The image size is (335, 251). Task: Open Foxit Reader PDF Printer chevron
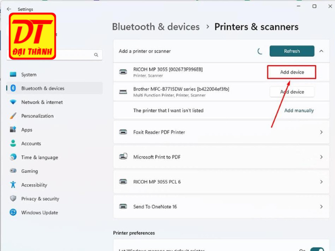tap(322, 132)
